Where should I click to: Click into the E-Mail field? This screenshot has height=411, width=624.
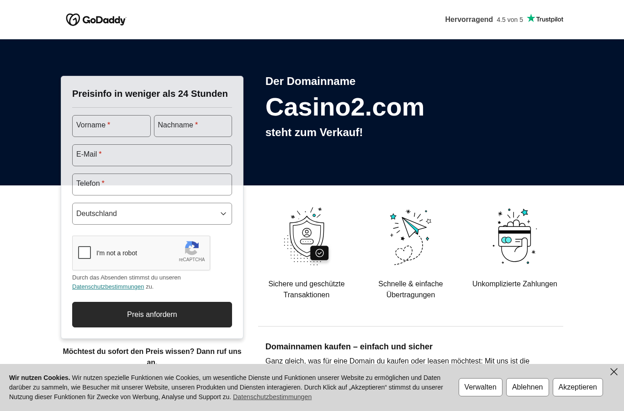152,155
